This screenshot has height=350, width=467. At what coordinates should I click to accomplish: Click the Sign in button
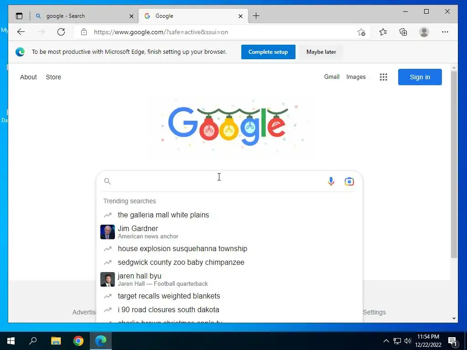(x=420, y=77)
